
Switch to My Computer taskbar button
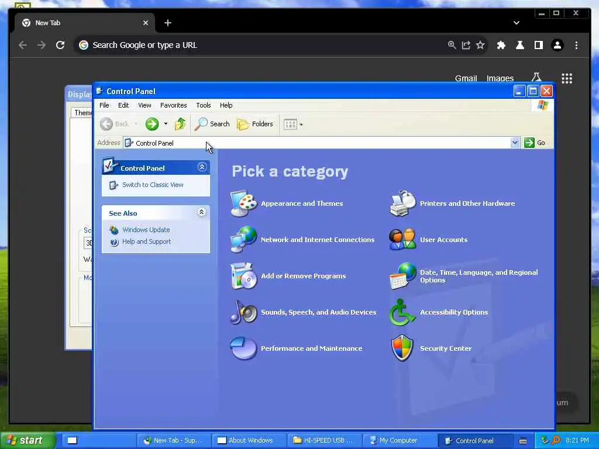click(x=398, y=441)
